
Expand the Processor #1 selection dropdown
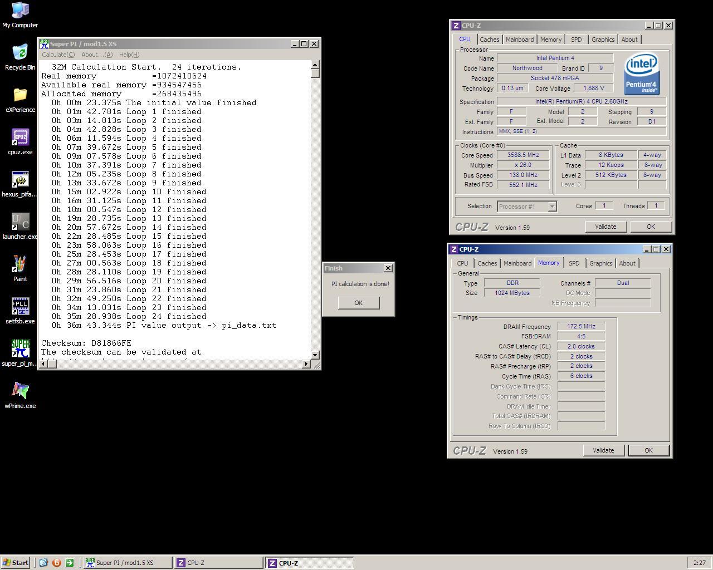coord(552,207)
